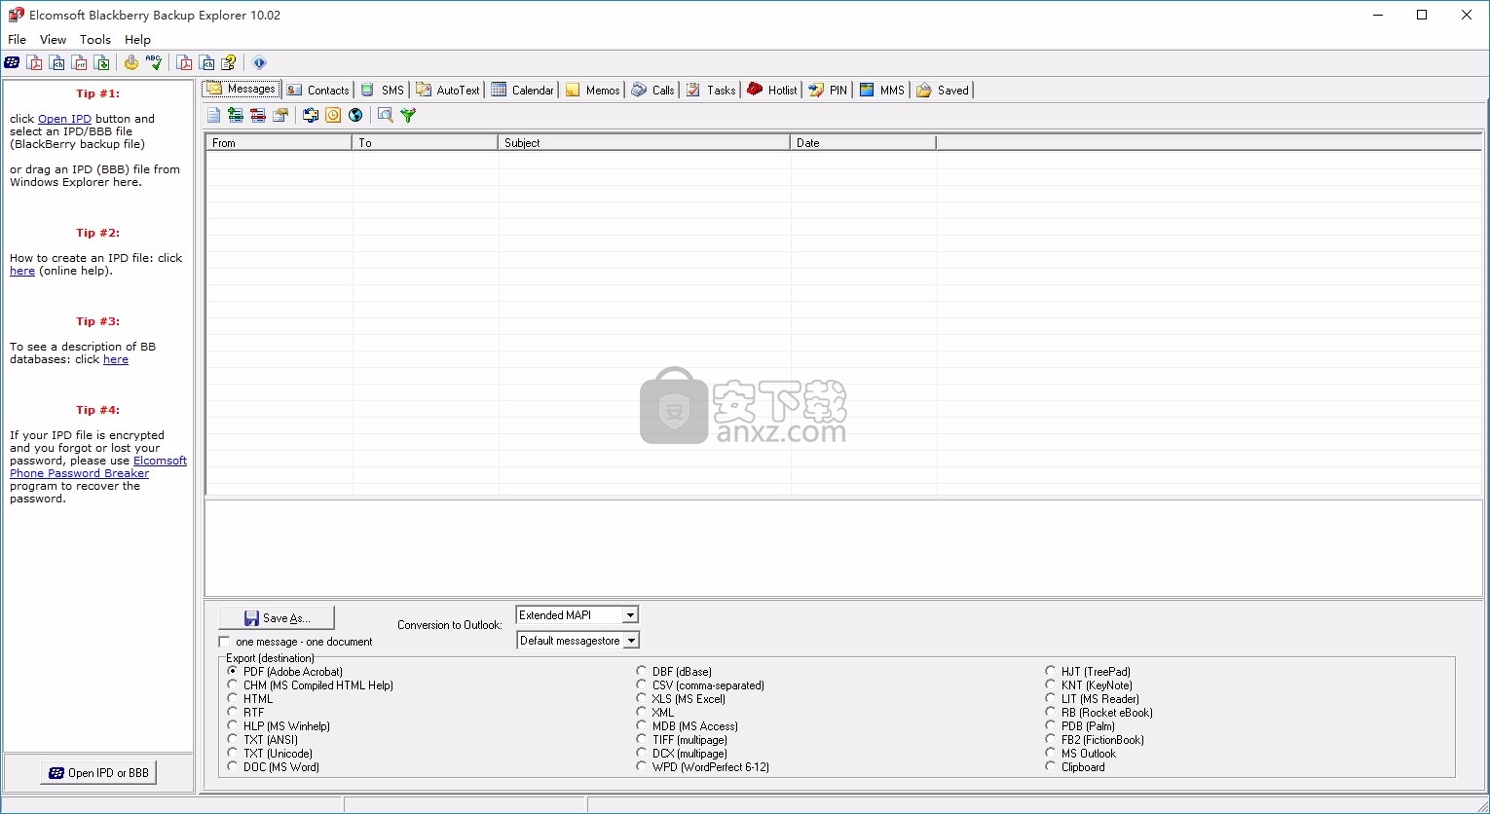Click the blue info About icon
Screen dimensions: 1490x814
click(259, 62)
